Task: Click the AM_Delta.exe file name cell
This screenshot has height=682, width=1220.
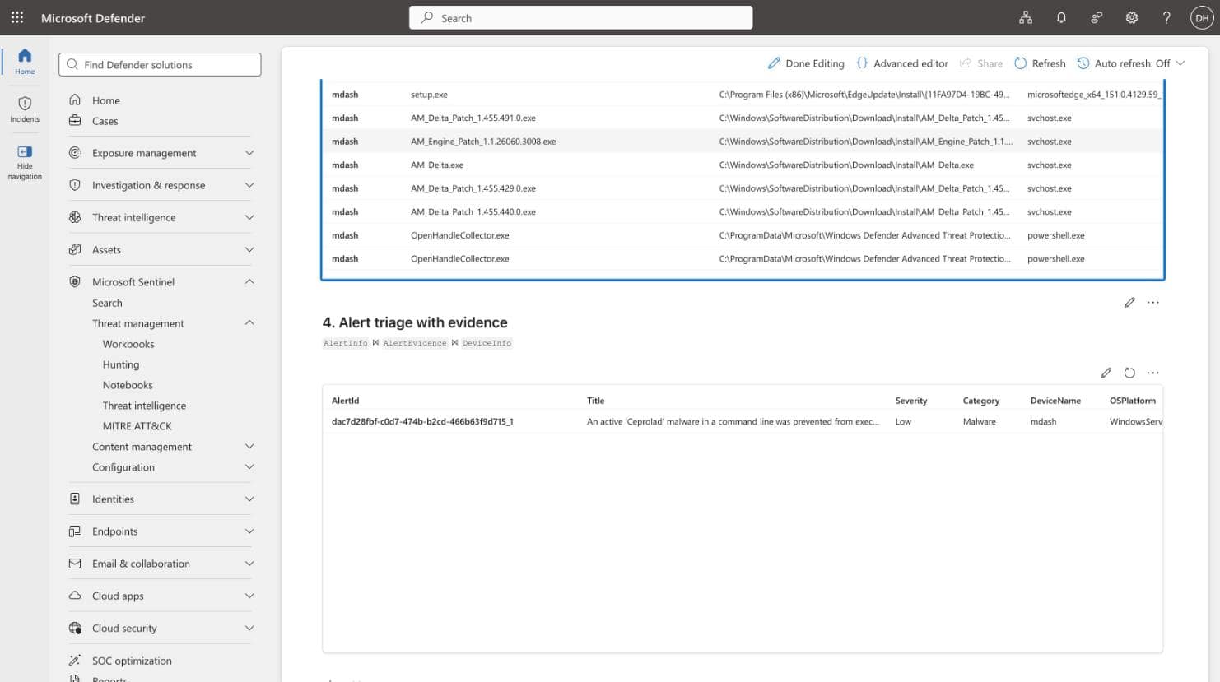Action: tap(437, 165)
